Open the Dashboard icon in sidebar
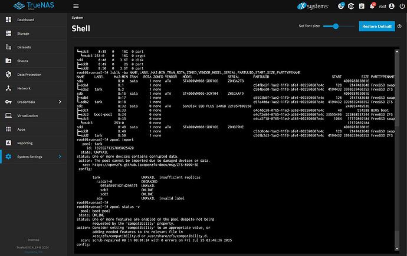 click(x=8, y=19)
